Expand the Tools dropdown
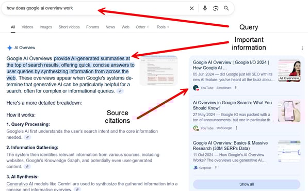The image size is (308, 191). coord(163,27)
